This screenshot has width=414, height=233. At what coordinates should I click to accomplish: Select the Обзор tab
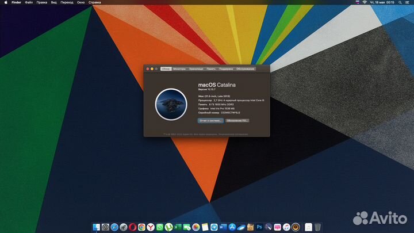tap(166, 68)
